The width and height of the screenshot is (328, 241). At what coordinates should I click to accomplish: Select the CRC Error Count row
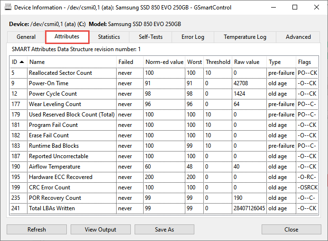click(164, 187)
